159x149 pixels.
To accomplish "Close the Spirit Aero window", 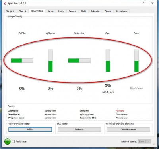I will coord(153,3).
